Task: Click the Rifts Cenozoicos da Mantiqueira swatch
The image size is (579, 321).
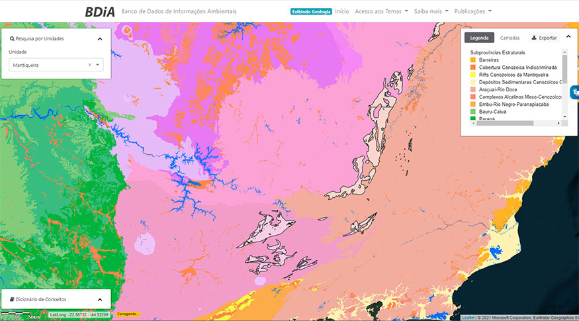Action: coord(472,75)
